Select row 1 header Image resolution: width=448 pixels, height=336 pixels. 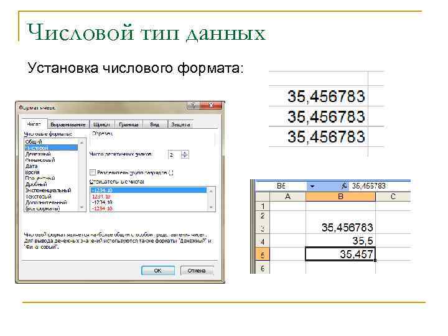pyautogui.click(x=263, y=206)
